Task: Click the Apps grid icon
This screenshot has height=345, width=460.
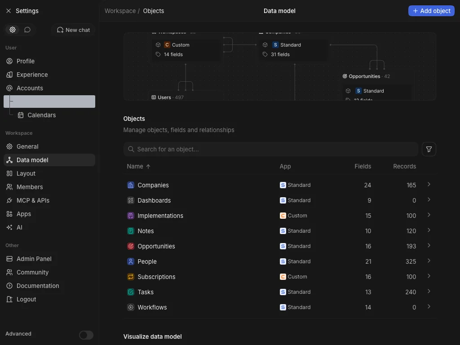Action: point(9,214)
